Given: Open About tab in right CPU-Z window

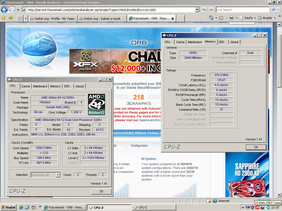Looking at the screenshot, I should [x=234, y=42].
